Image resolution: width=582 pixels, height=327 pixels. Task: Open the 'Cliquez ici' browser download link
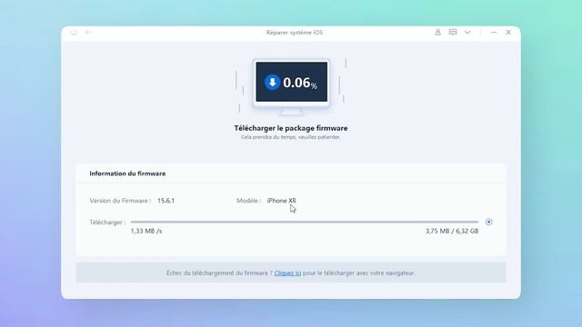coord(287,272)
